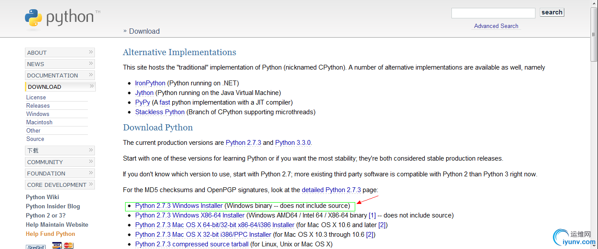The image size is (598, 249).
Task: Click the credit card icons below PayPal
Action: point(63,245)
